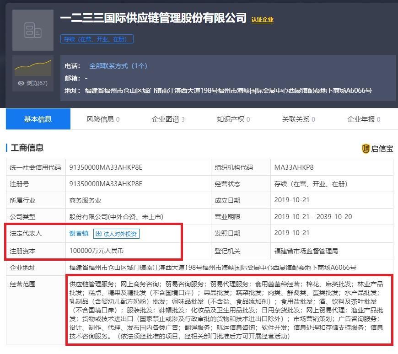The width and height of the screenshot is (398, 354).
Task: Click the 经营范围 description paragraph
Action: click(x=226, y=310)
